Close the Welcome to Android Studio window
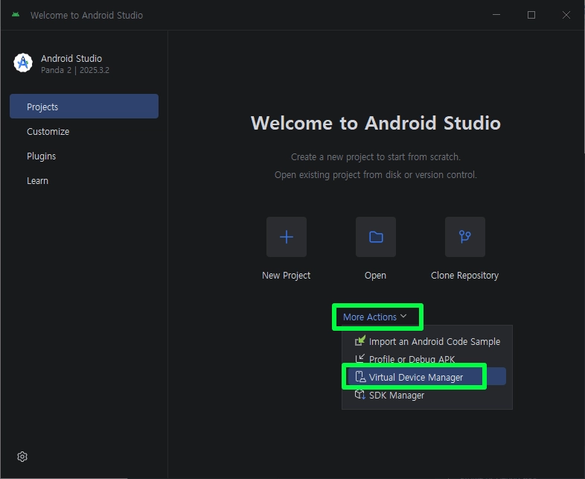This screenshot has width=585, height=479. tap(566, 15)
